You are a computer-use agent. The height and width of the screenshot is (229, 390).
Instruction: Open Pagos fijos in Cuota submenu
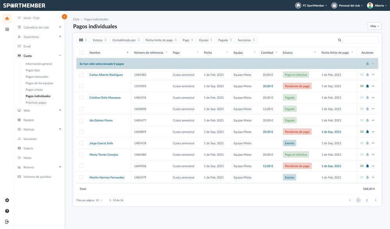pyautogui.click(x=32, y=70)
